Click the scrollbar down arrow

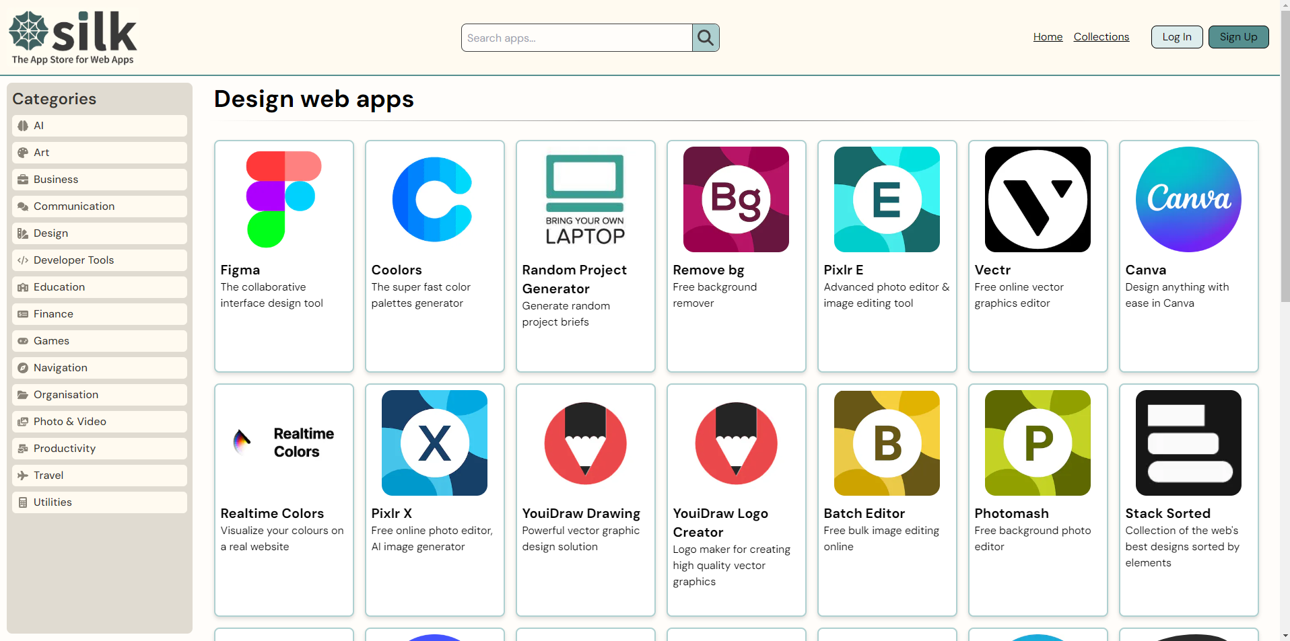pos(1285,635)
